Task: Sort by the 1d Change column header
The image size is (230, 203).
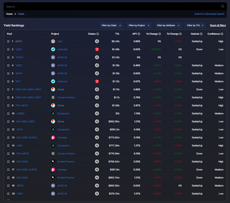Action: click(152, 34)
